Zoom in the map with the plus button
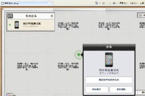This screenshot has width=145, height=96. (144, 15)
